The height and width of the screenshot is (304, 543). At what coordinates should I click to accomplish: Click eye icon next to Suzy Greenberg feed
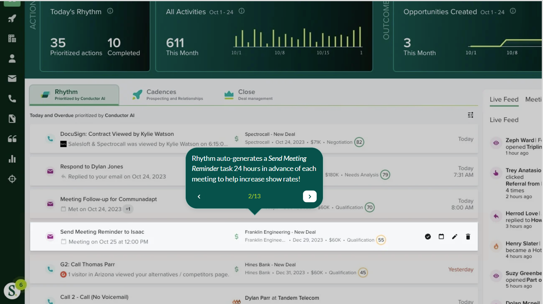click(x=496, y=276)
